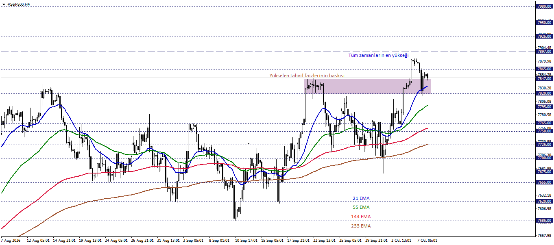This screenshot has height=245, width=554.
Task: Click the 7847.00 current price label
Action: coord(544,79)
